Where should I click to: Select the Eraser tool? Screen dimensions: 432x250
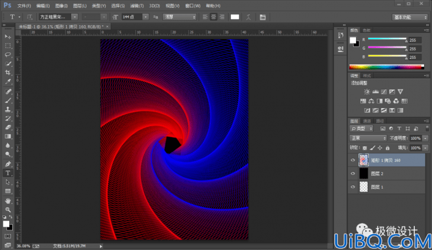8,127
